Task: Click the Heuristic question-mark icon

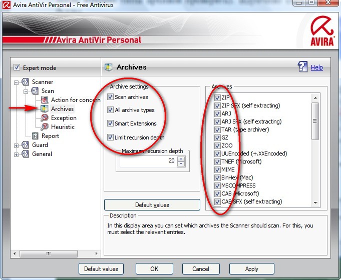Action: point(45,126)
